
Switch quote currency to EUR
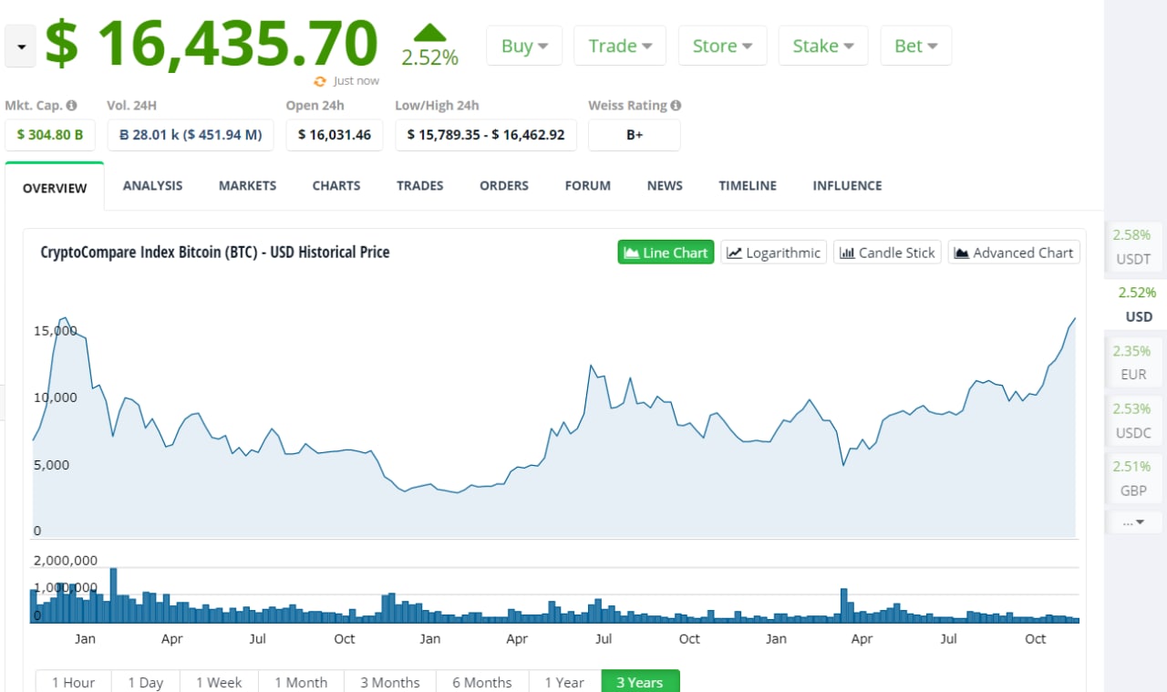pyautogui.click(x=1134, y=363)
